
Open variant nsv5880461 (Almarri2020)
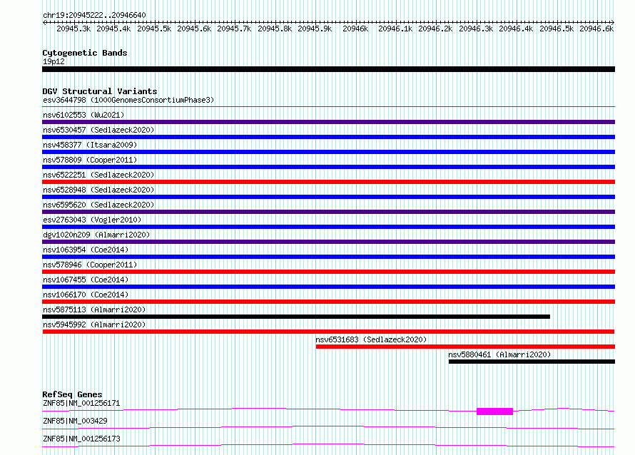[499, 354]
